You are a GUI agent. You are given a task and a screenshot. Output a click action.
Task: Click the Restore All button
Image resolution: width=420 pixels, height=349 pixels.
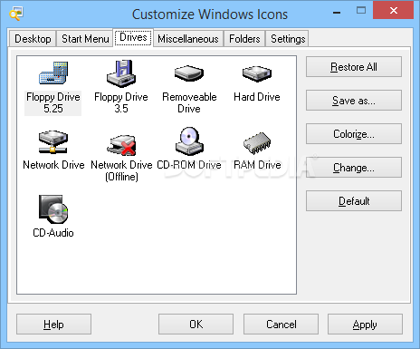(354, 67)
